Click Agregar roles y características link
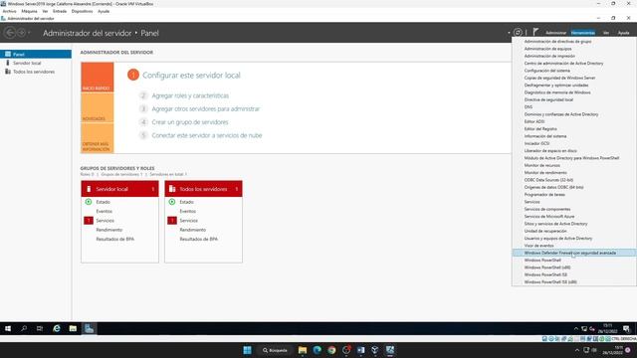Viewport: 637px width, 358px height. (190, 95)
